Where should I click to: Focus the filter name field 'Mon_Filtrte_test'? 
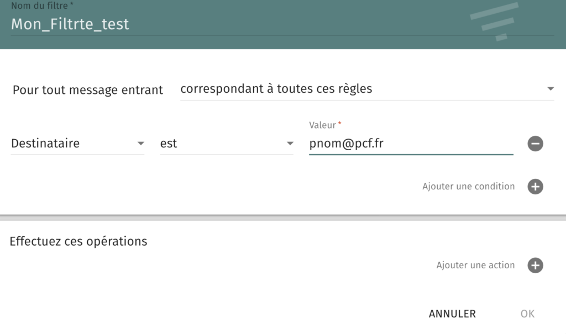(x=282, y=24)
